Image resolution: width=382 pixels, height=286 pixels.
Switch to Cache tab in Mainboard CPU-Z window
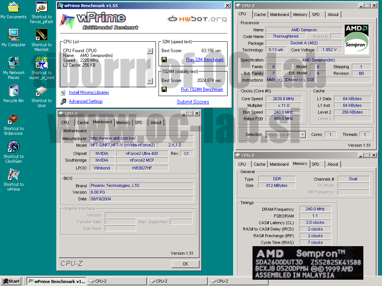(83, 123)
